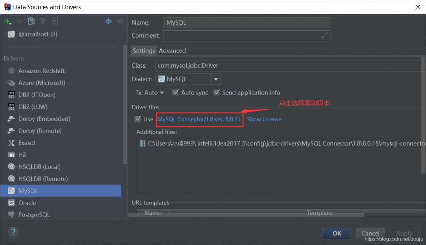Open the Dialect dropdown arrow
Screen dimensions: 426x245
(216, 79)
